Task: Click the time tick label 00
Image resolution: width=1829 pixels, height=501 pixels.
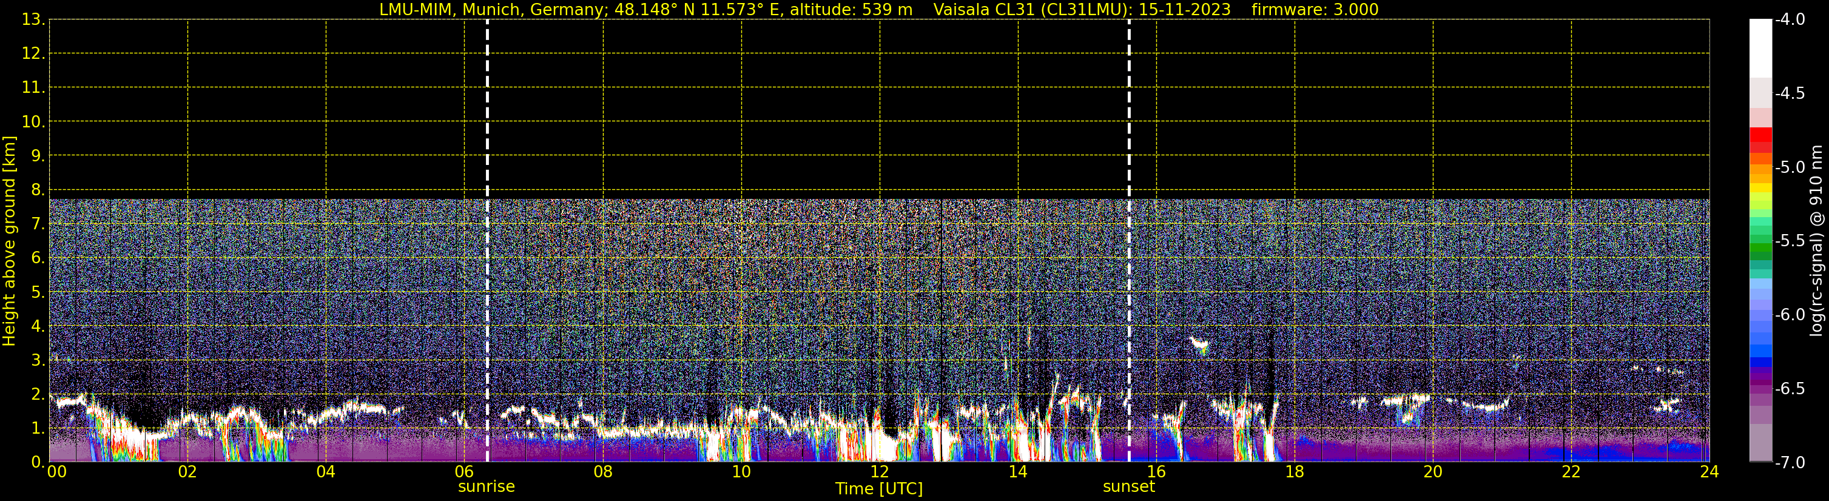Action: pos(57,472)
